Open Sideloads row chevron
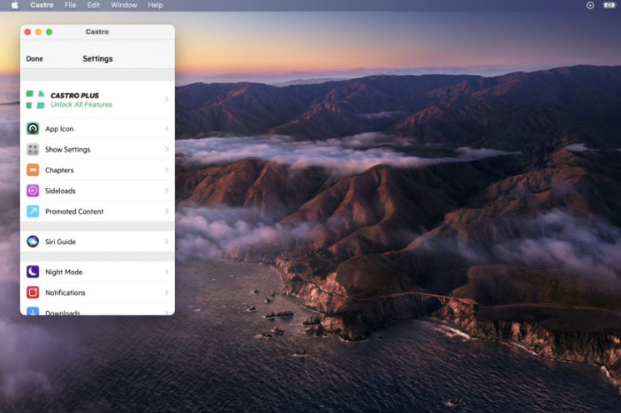621x413 pixels. 167,191
